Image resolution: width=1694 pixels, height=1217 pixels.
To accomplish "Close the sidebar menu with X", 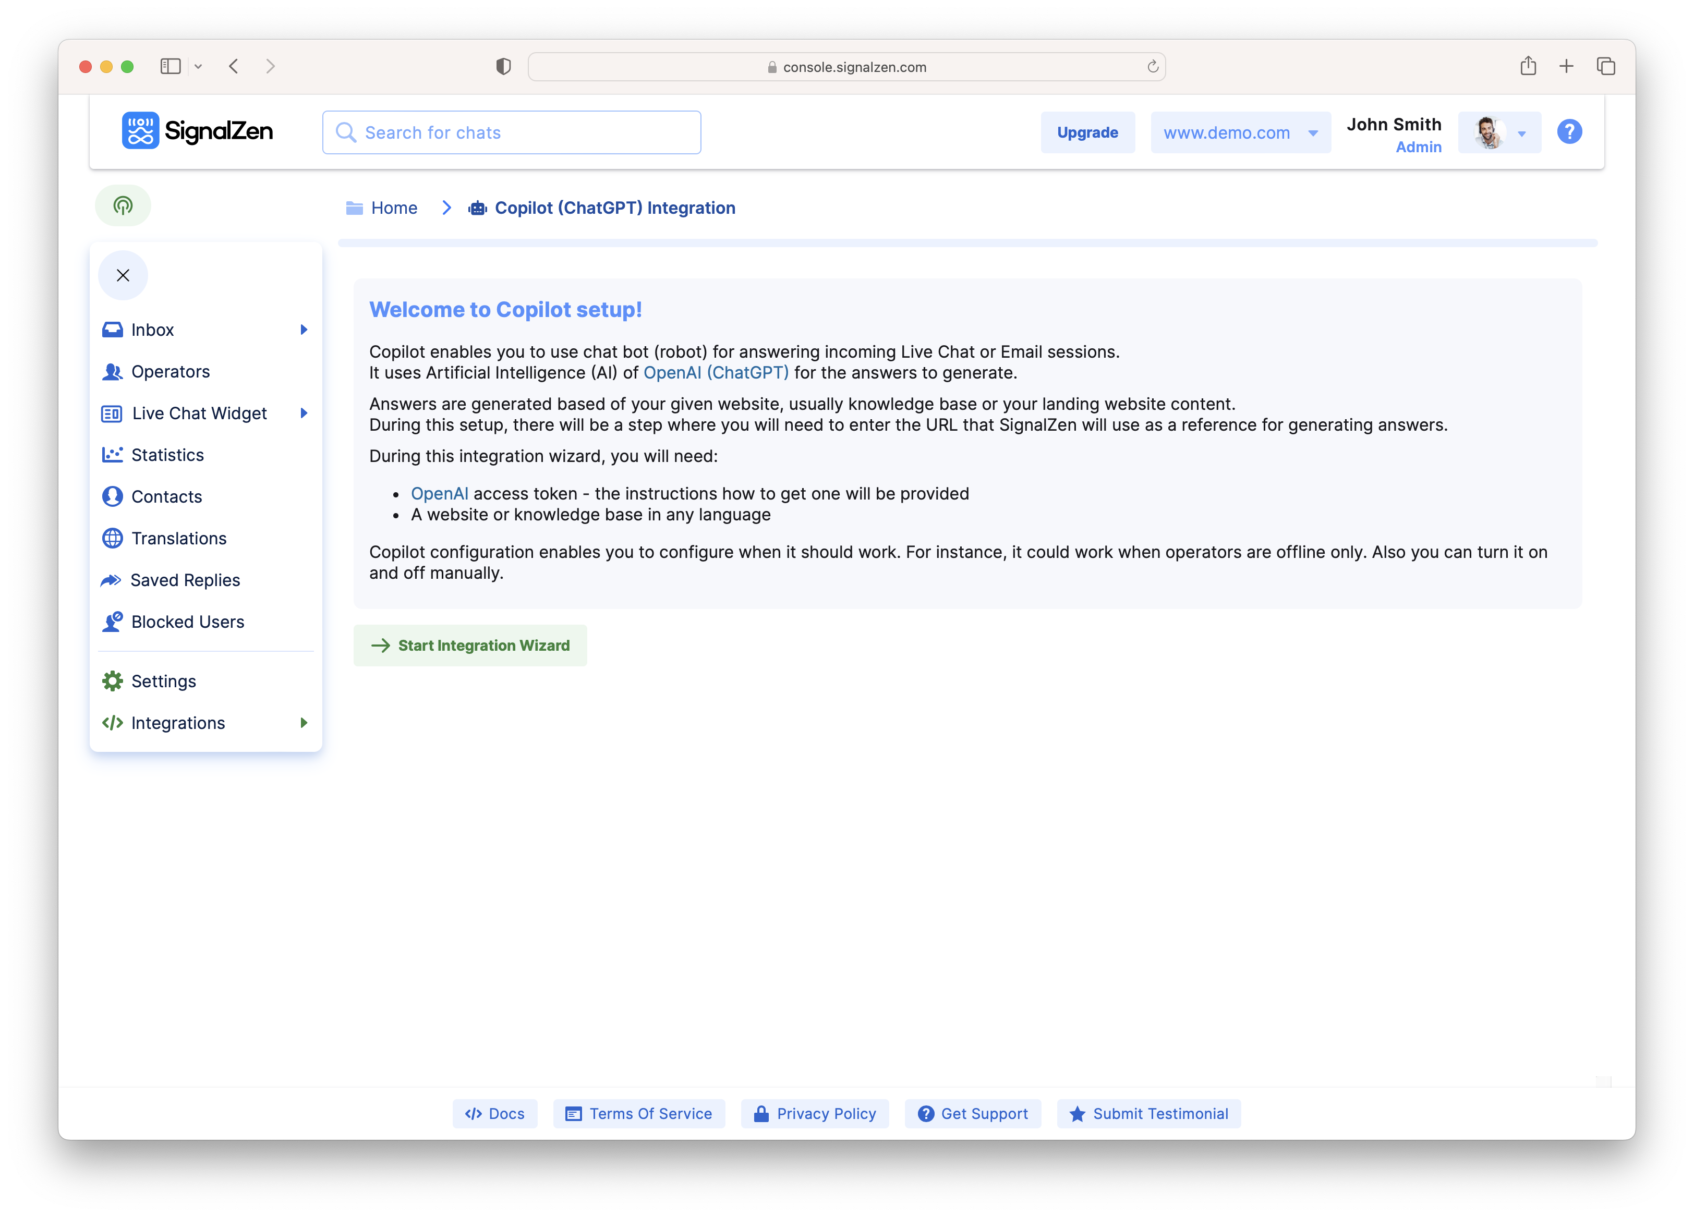I will pos(123,275).
